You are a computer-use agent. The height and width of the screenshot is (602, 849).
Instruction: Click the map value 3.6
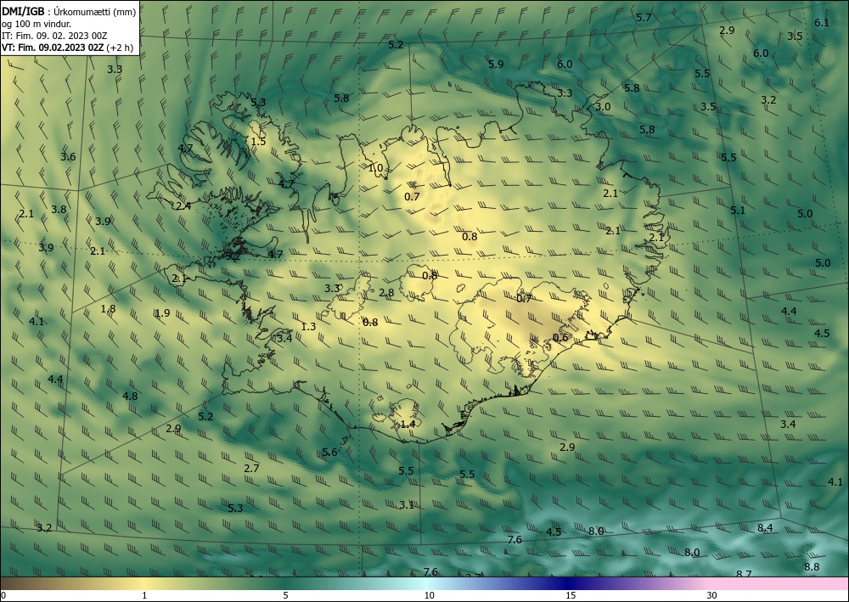click(68, 157)
